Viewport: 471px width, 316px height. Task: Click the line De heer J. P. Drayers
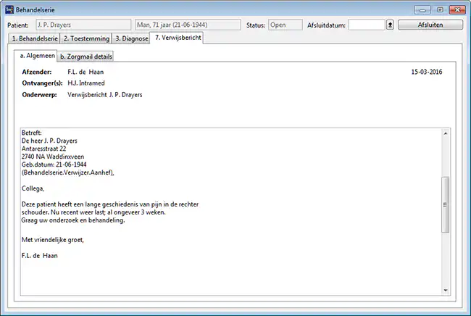(x=49, y=141)
